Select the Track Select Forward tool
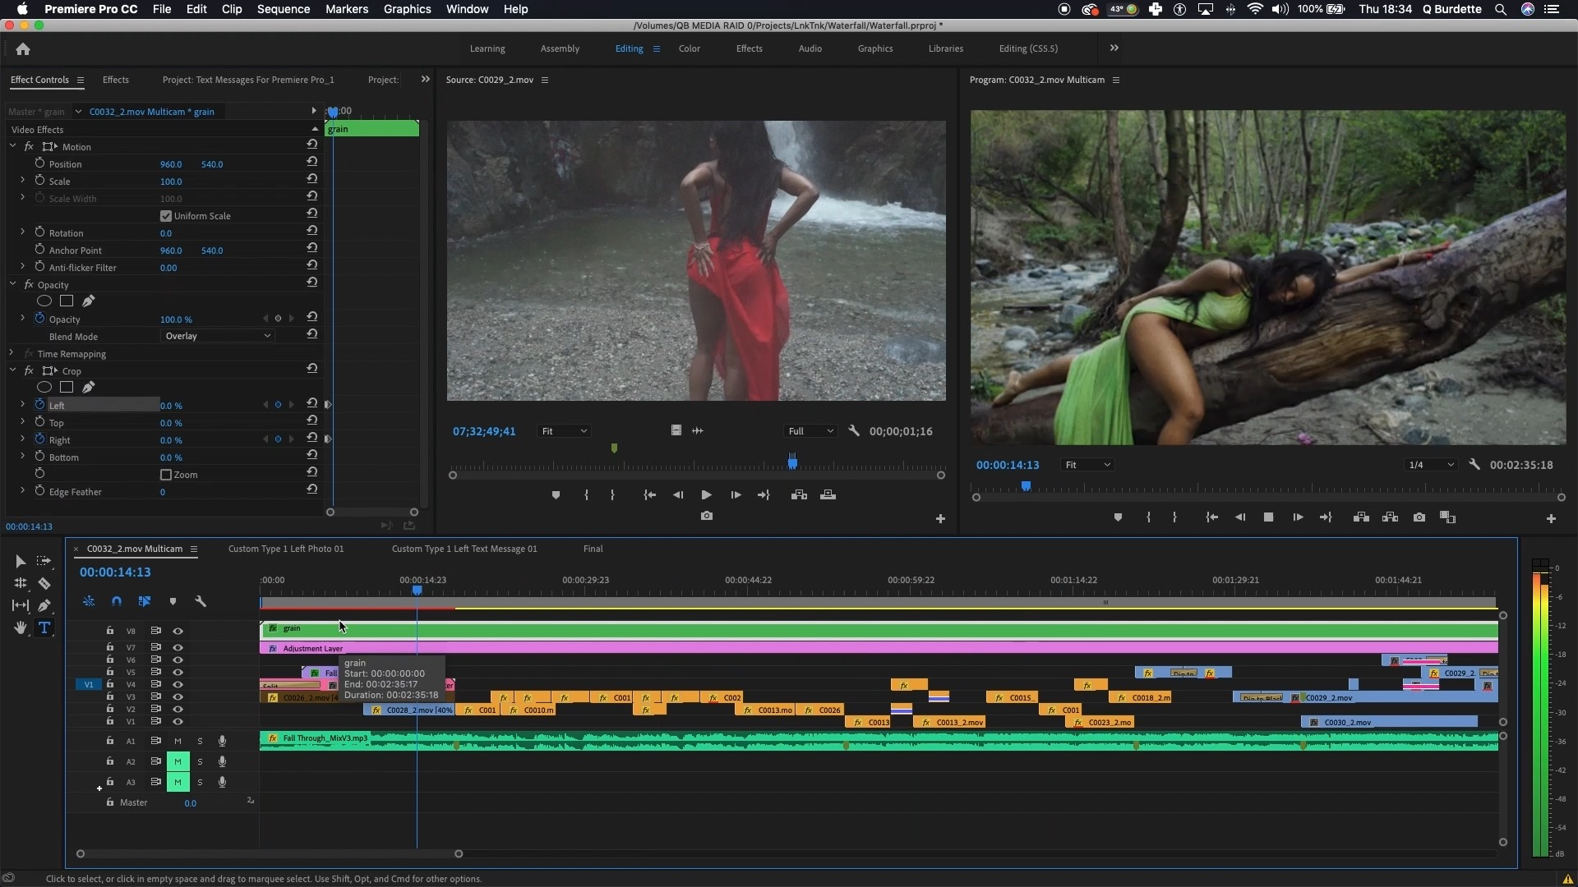 click(44, 561)
